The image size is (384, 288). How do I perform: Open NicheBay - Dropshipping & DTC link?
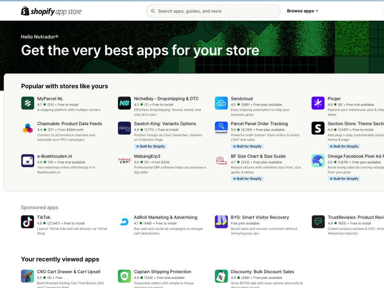point(166,99)
